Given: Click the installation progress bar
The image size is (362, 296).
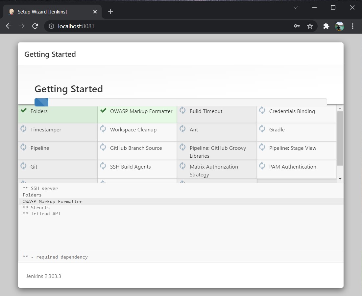Looking at the screenshot, I should [x=181, y=102].
